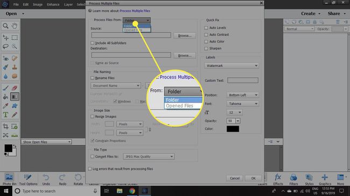Screen dimensions: 350x196
Task: Enable Include All Subfolders checkbox
Action: (93, 43)
